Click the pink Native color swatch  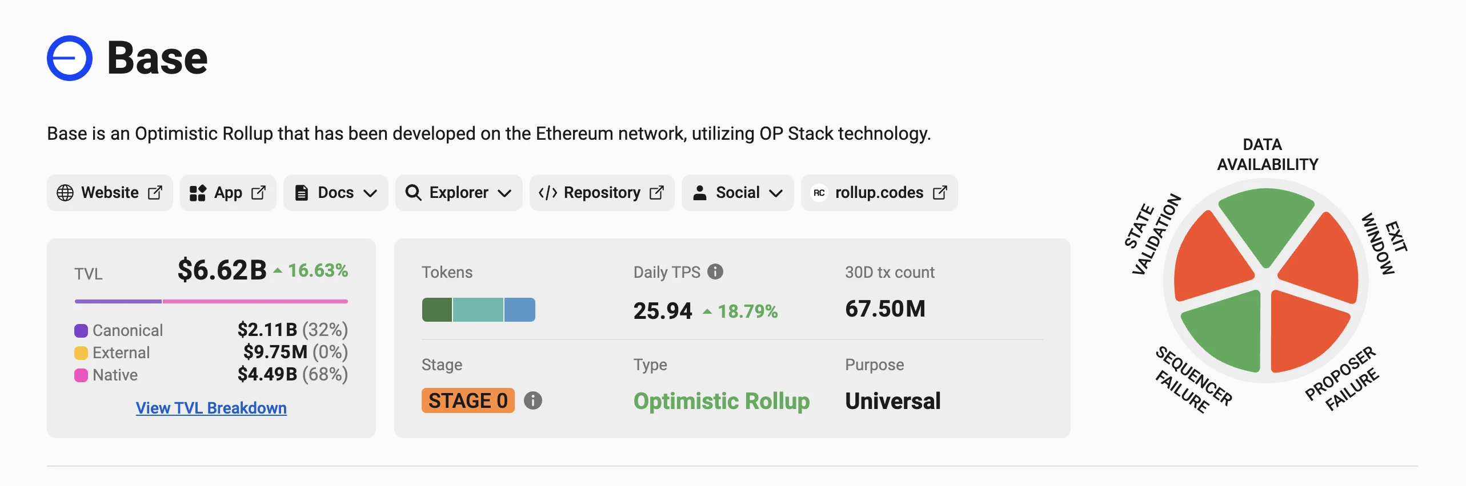pos(81,375)
